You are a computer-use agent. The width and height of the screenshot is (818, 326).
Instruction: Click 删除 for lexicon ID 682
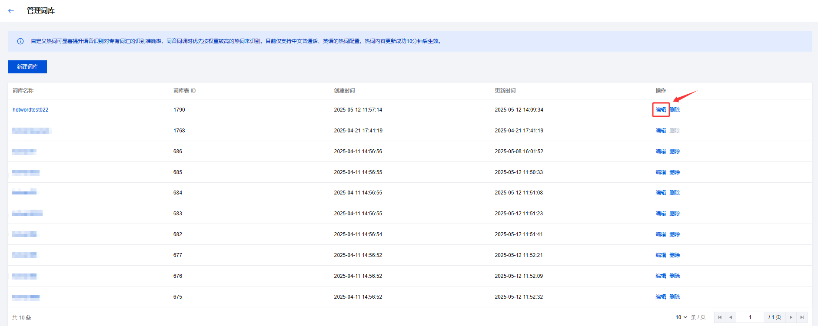675,234
